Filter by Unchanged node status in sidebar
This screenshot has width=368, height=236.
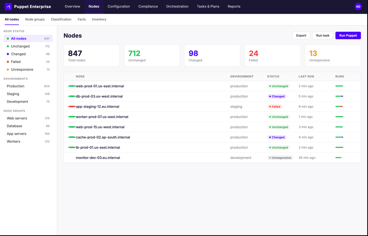pyautogui.click(x=20, y=46)
